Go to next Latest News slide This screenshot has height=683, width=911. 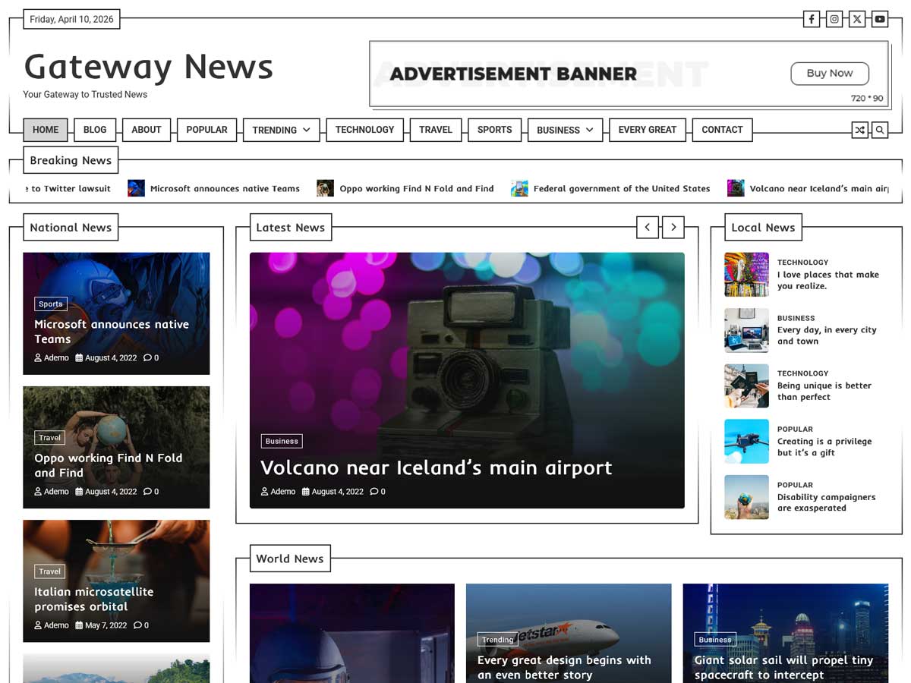click(673, 227)
